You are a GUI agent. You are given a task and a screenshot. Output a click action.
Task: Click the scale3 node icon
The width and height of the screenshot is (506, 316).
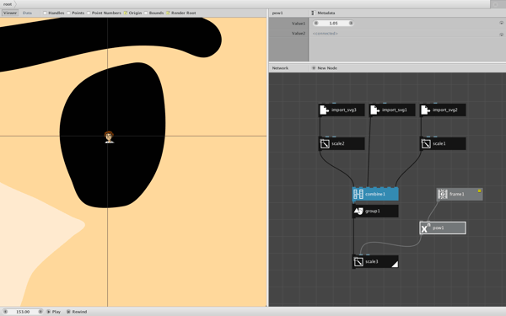tap(358, 261)
